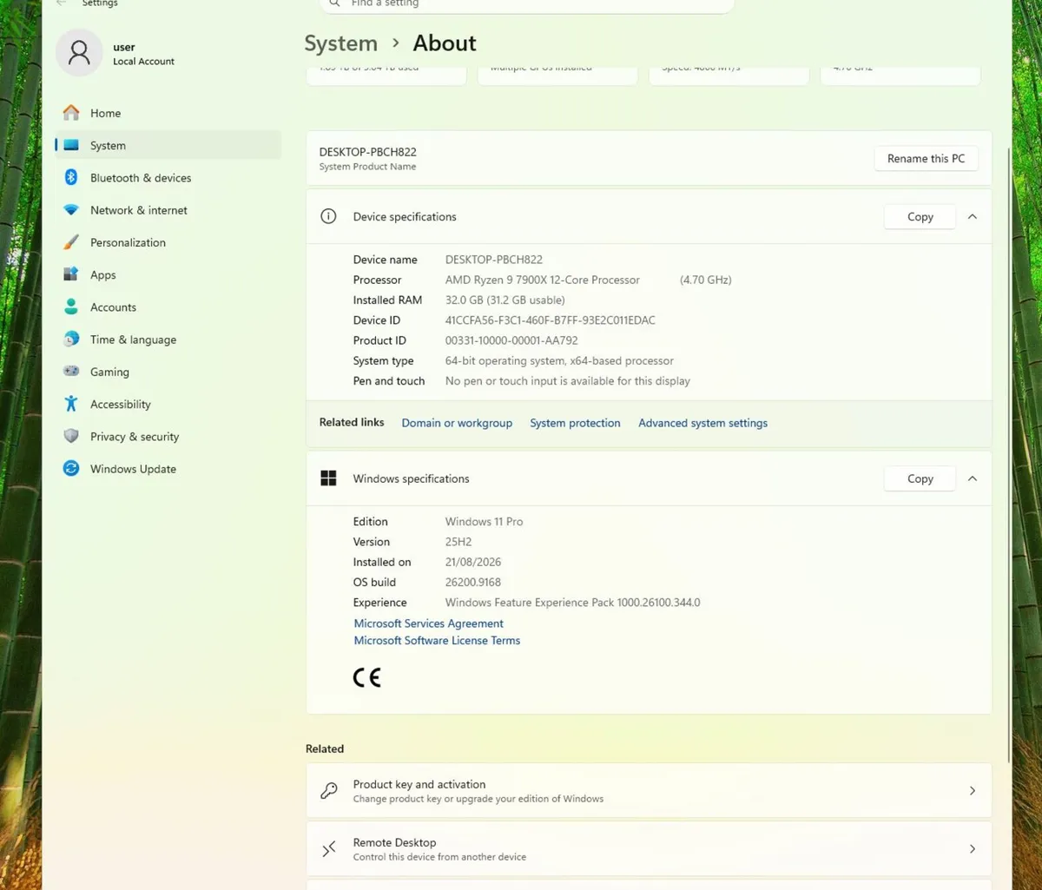Open System protection link
The image size is (1042, 890).
pos(575,423)
